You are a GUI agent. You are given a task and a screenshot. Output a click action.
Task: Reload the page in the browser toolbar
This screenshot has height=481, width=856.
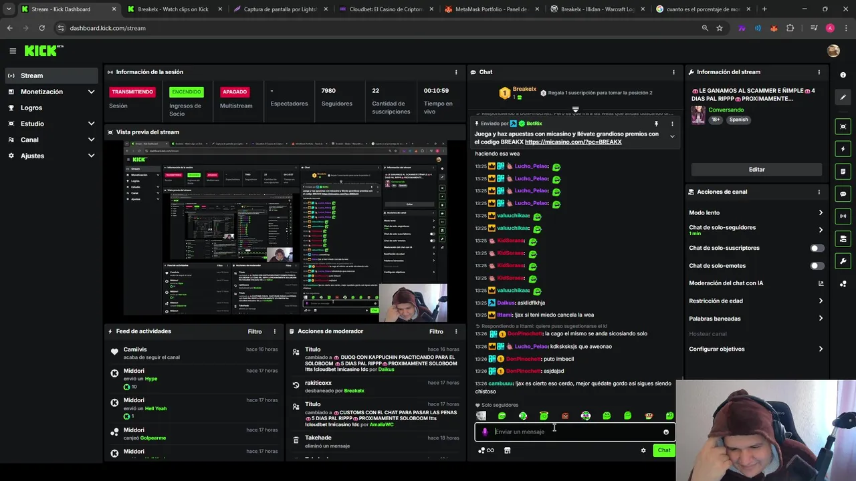click(41, 28)
